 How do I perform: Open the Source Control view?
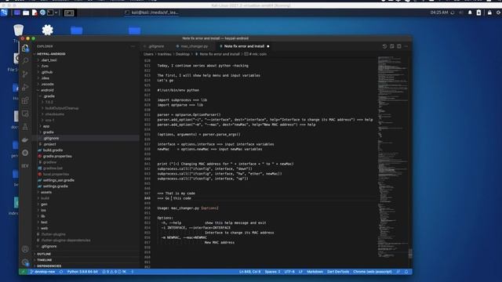[x=25, y=74]
